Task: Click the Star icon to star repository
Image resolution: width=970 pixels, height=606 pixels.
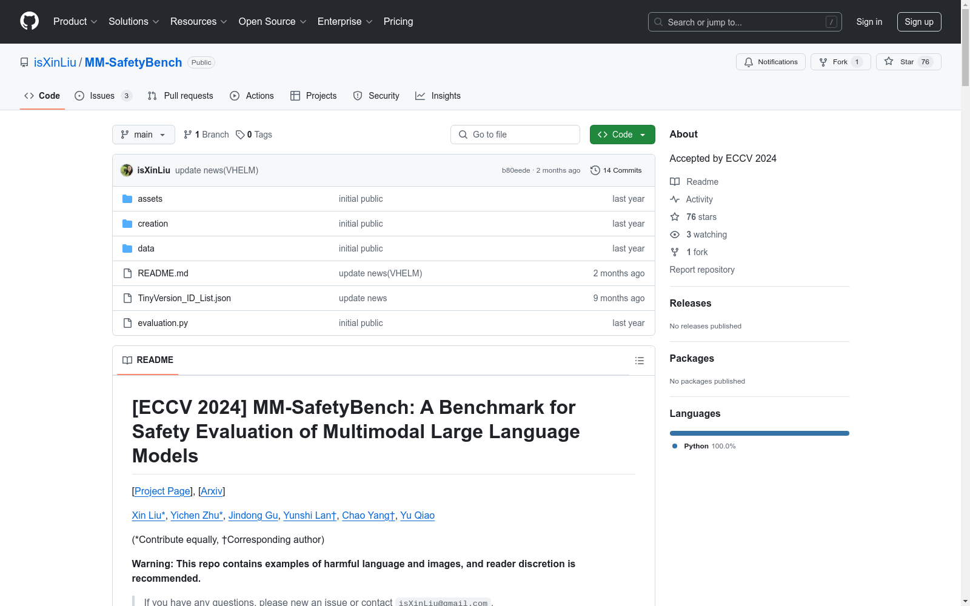Action: pos(889,61)
